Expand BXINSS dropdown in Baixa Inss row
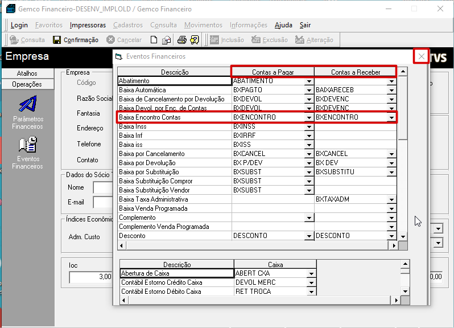The height and width of the screenshot is (328, 454). point(309,126)
